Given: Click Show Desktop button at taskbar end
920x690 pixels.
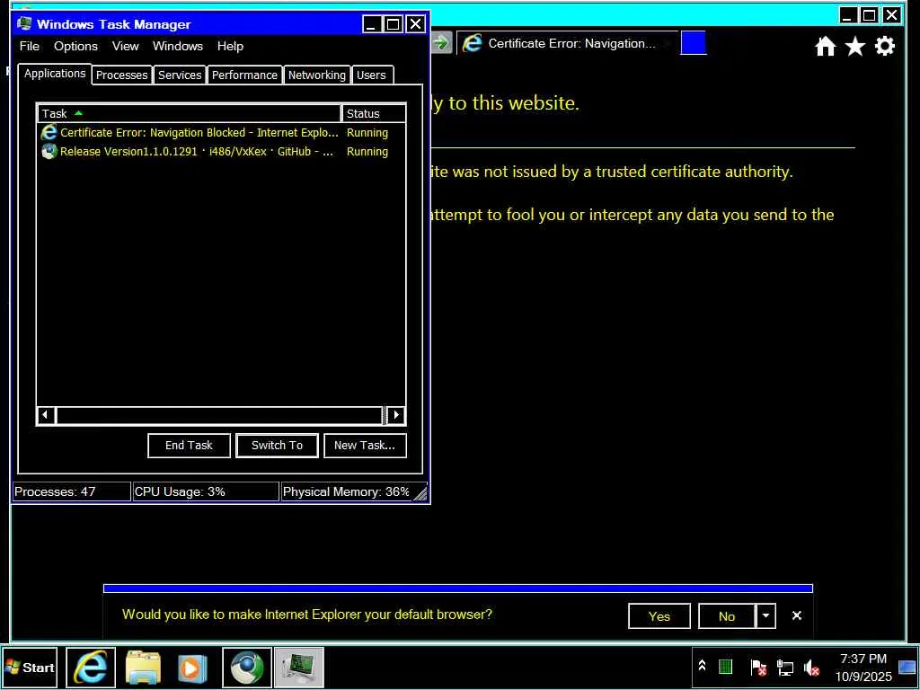Looking at the screenshot, I should 907,668.
